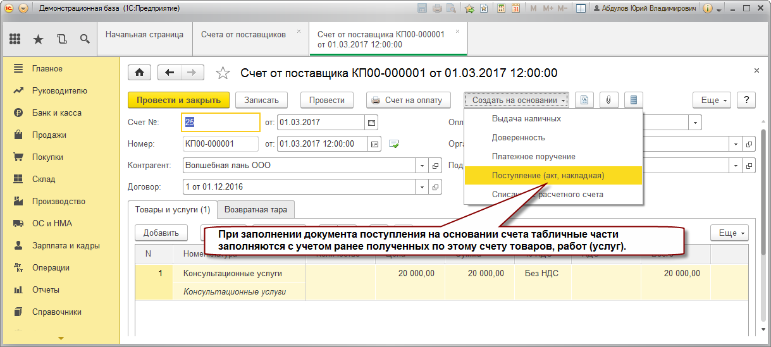The height and width of the screenshot is (347, 771).
Task: Switch to the Возвратная тара tab
Action: click(256, 209)
